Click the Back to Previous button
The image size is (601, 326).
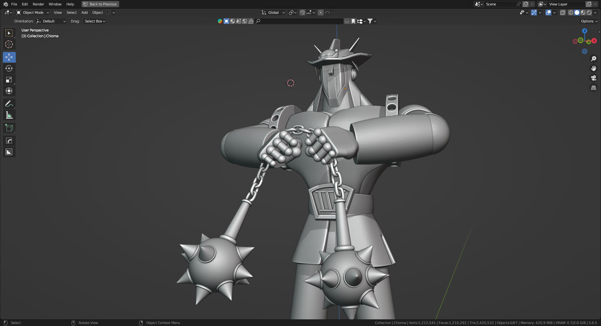[x=100, y=4]
